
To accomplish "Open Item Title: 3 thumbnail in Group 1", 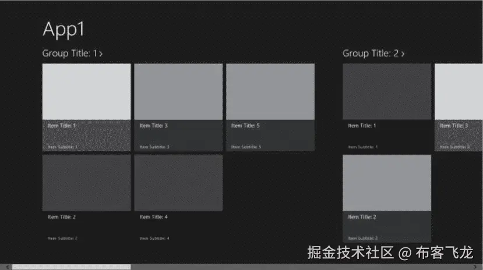I will click(178, 91).
